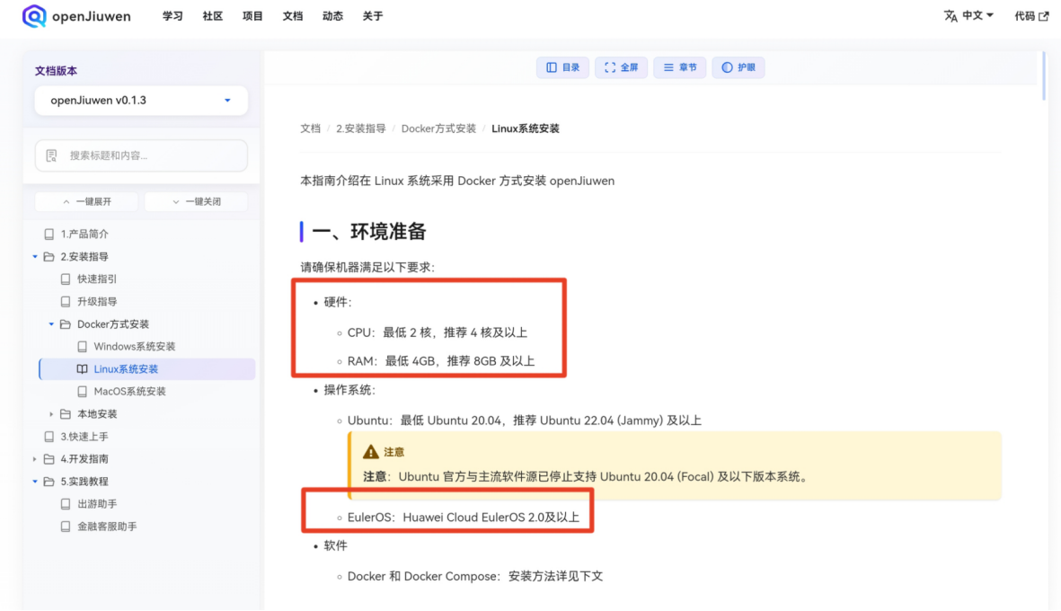Collapse the 2.安装指导 folder arrow
The width and height of the screenshot is (1061, 611).
pos(35,256)
